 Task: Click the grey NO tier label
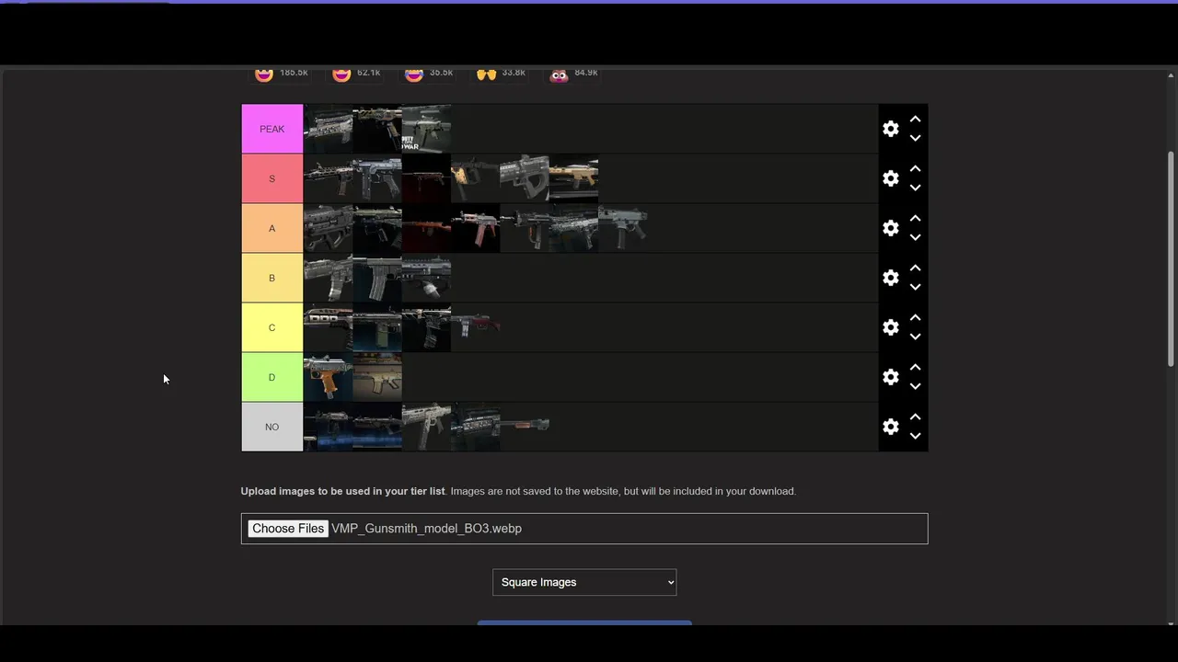272,427
